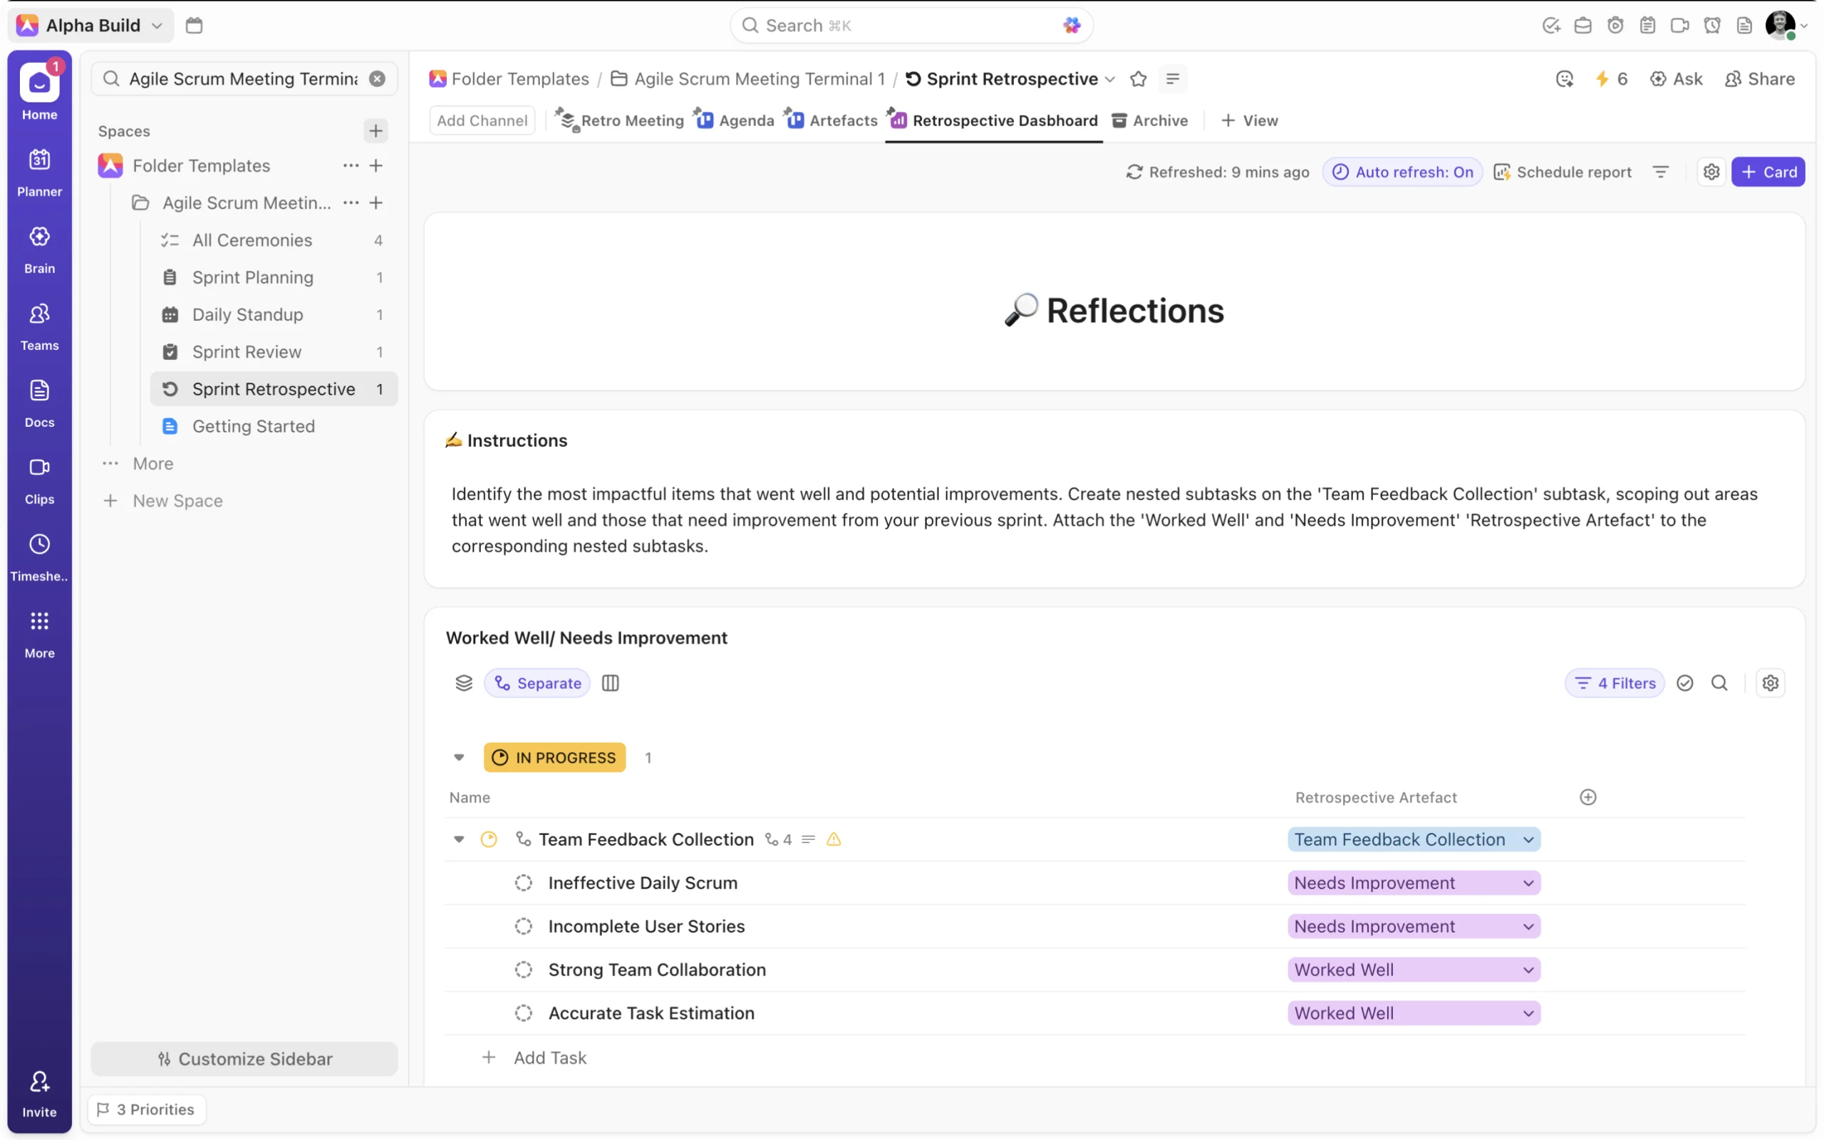Mark Ineffective Daily Scrum status circle
This screenshot has height=1140, width=1824.
(x=523, y=883)
